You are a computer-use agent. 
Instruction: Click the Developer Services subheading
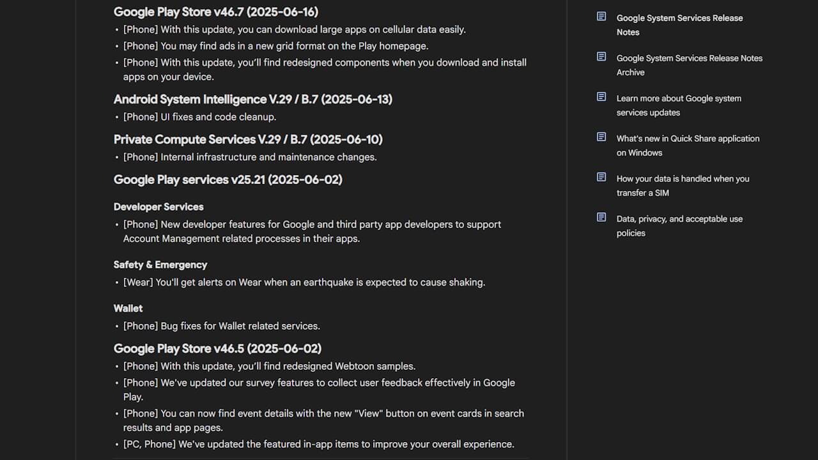(158, 207)
